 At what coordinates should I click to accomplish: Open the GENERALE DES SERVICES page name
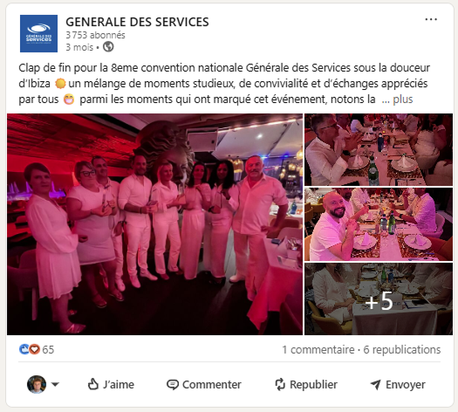137,22
